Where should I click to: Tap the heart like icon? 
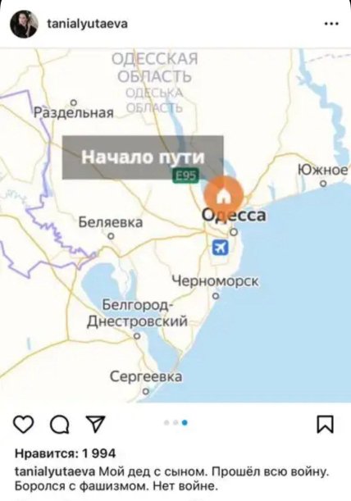(23, 426)
